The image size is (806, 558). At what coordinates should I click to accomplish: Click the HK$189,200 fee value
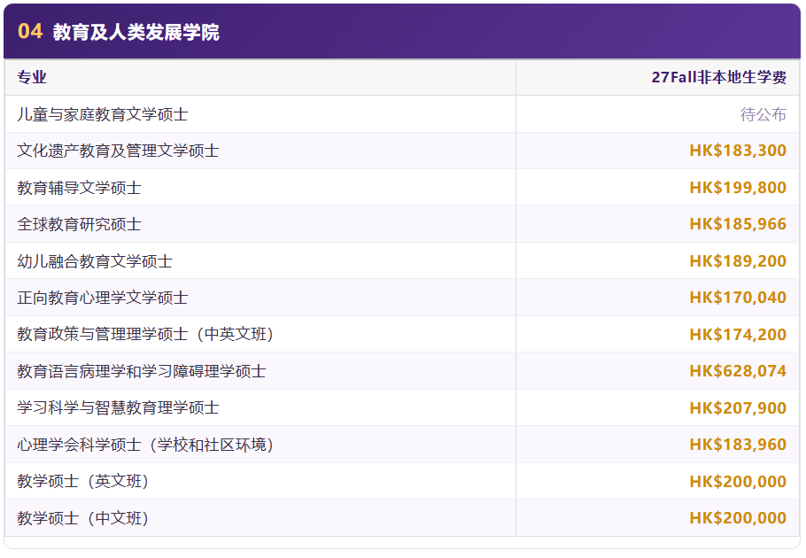coord(738,261)
